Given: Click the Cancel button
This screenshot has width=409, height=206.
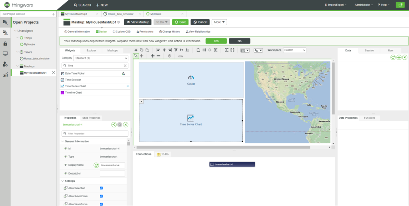Looking at the screenshot, I should (200, 22).
